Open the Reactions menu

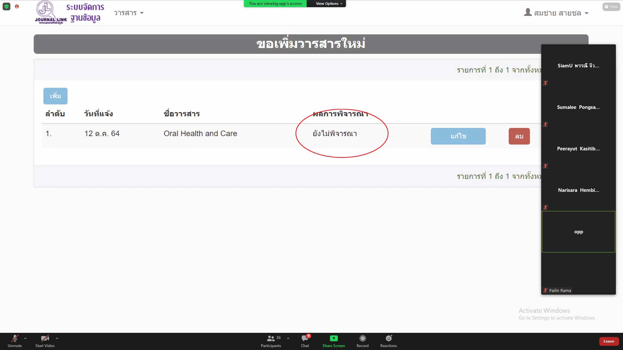pos(388,338)
